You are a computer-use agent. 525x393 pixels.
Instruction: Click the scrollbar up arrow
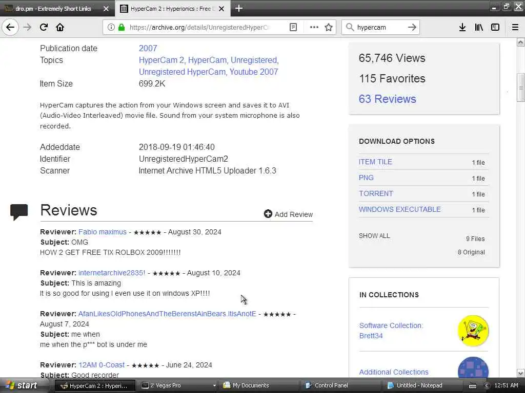click(x=520, y=42)
